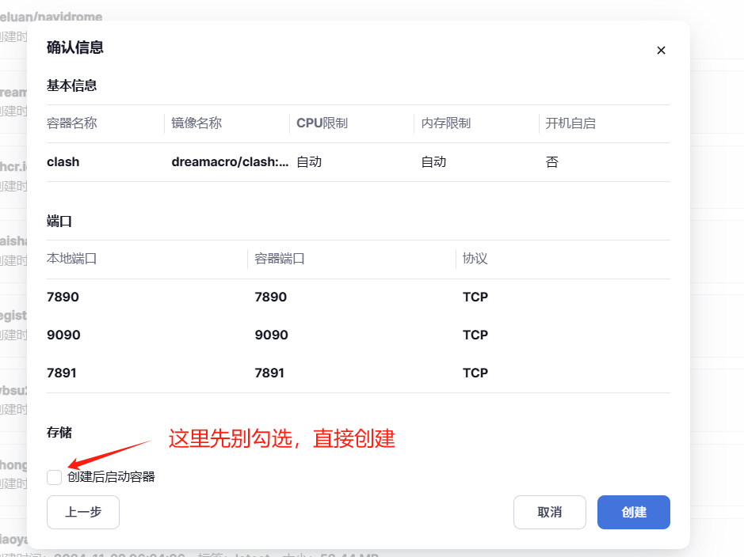
Task: Click local port 7891
Action: coord(62,373)
